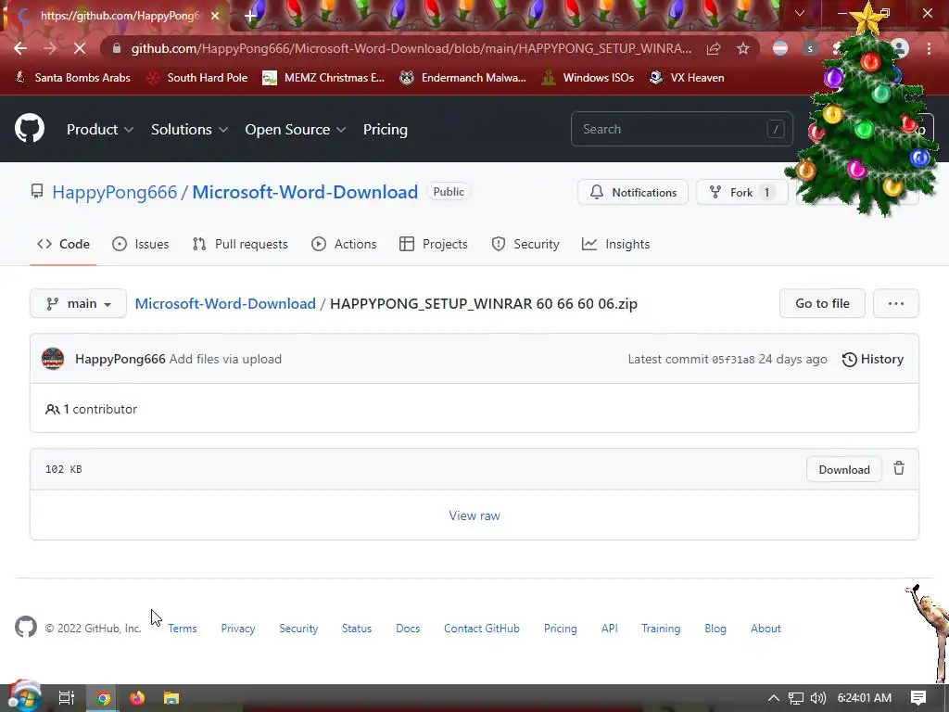Open Microsoft-Word-Download repository title link

tap(305, 192)
